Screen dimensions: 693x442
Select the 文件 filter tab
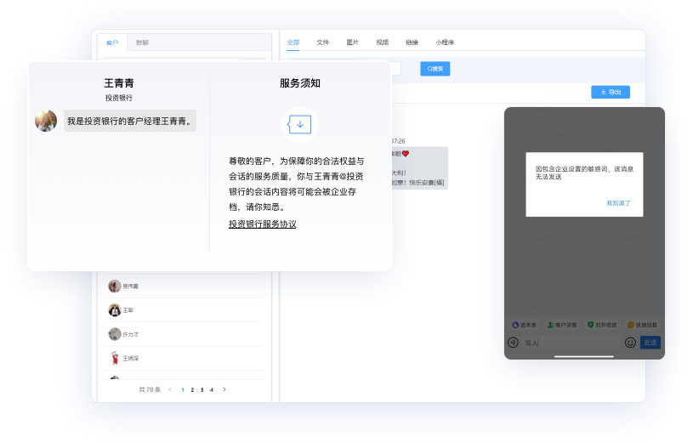pyautogui.click(x=323, y=42)
